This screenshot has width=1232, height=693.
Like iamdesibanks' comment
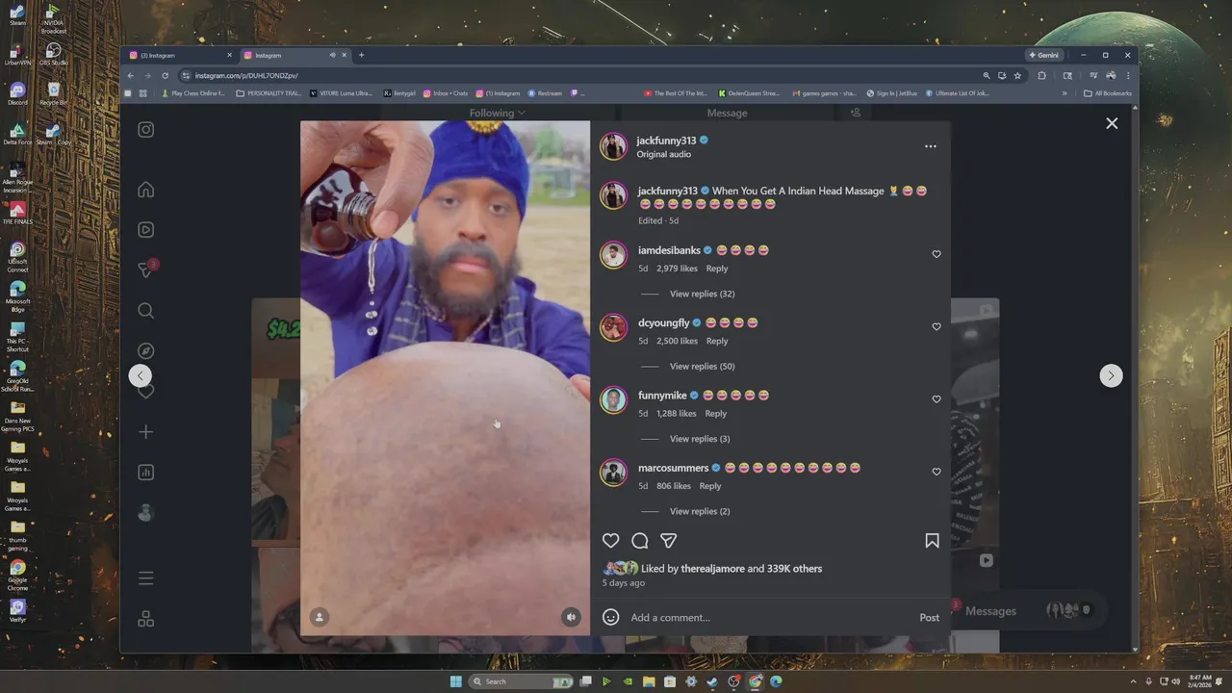pyautogui.click(x=937, y=254)
